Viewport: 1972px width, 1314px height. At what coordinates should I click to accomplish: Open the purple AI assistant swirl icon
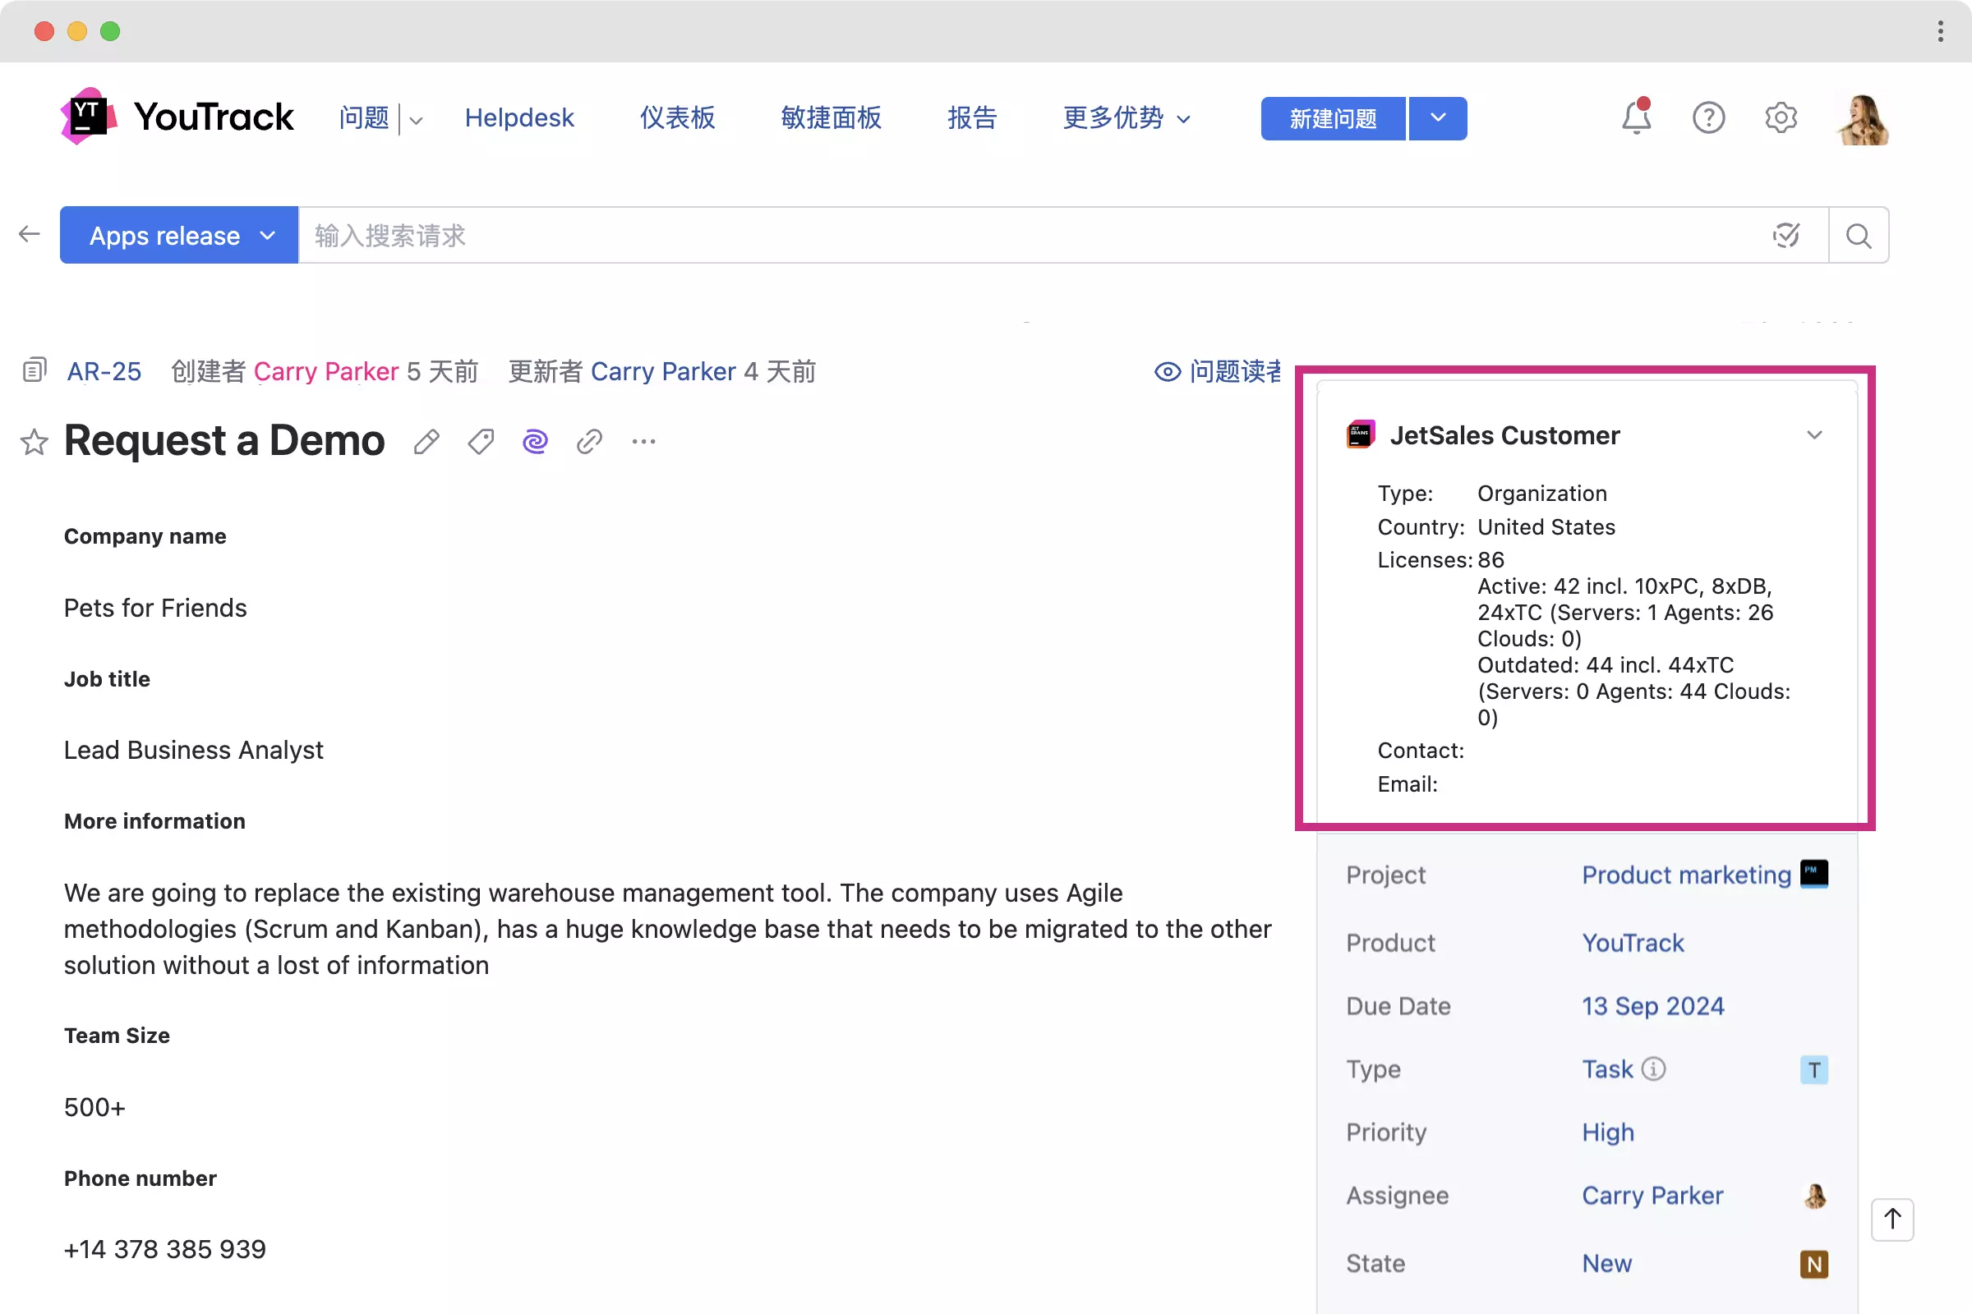535,442
